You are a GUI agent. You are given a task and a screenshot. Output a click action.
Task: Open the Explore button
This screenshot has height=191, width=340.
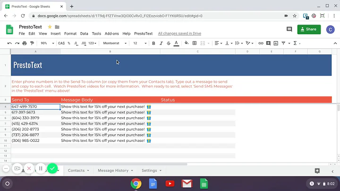[317, 171]
